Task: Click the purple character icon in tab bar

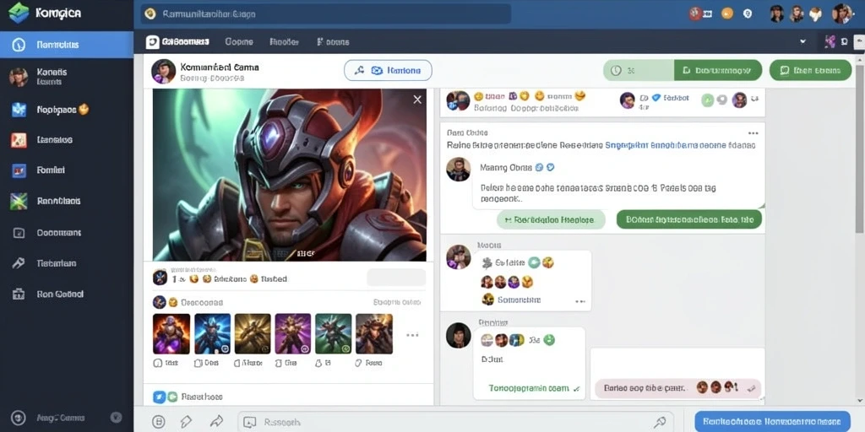Action: pyautogui.click(x=830, y=41)
